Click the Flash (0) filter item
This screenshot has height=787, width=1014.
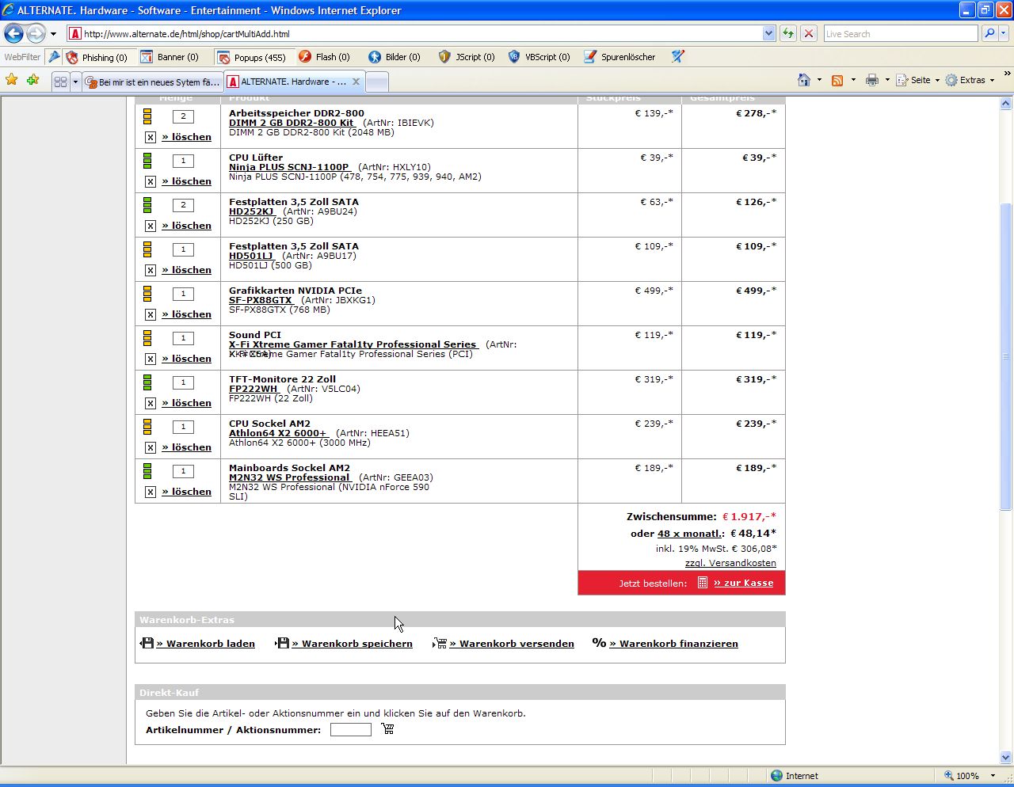pos(324,57)
